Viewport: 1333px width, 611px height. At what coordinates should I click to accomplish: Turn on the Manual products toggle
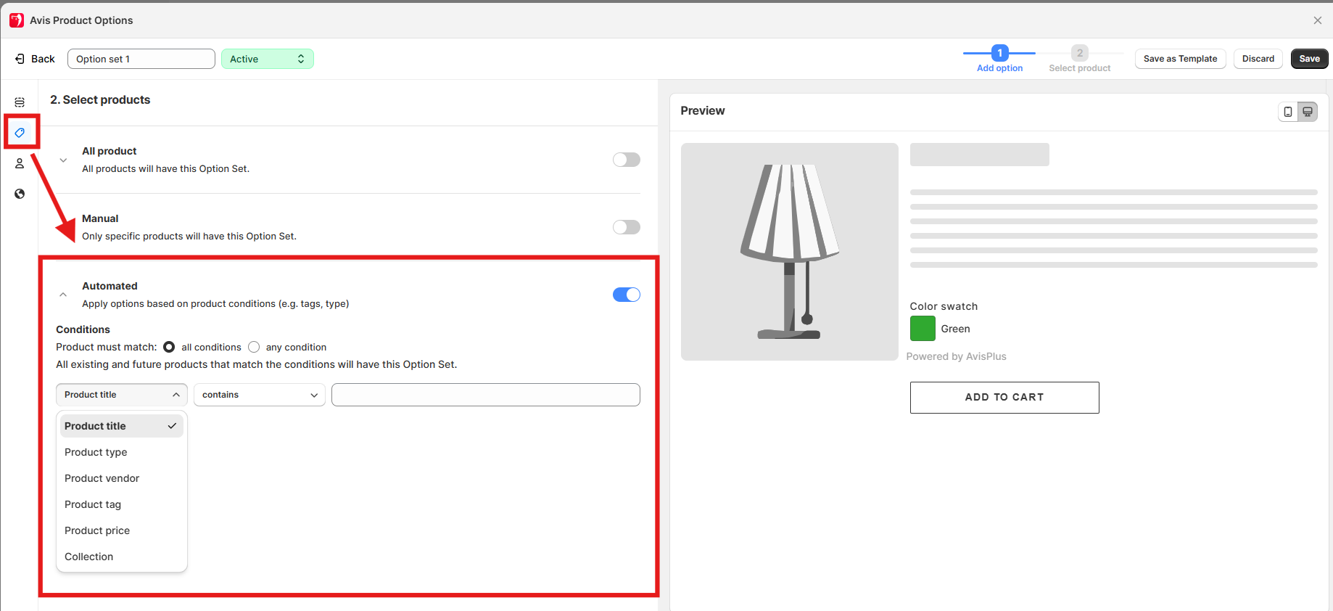(x=626, y=227)
